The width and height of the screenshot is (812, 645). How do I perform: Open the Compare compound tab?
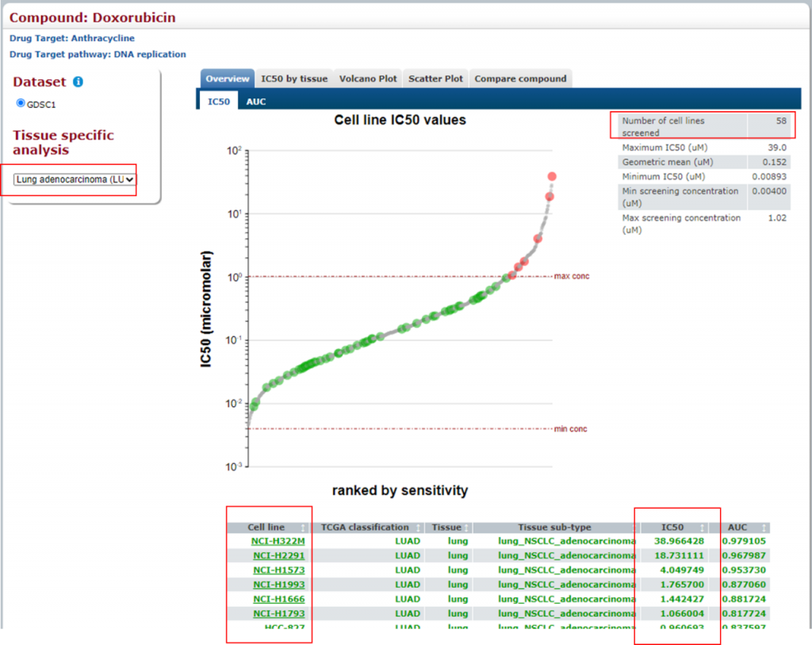tap(520, 79)
